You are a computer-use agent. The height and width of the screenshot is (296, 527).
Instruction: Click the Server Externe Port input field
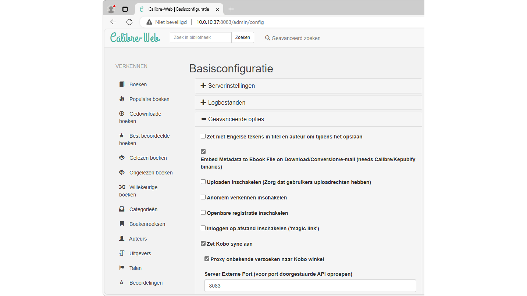click(310, 286)
